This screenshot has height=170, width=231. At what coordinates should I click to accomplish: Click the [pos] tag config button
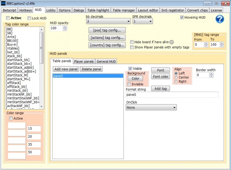click(107, 30)
